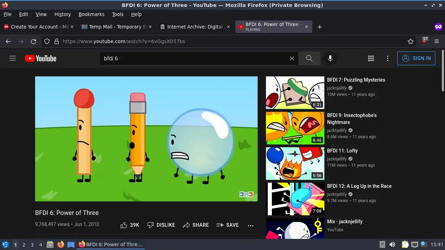The width and height of the screenshot is (445, 250).
Task: Open BFDI 11: Lofty thumbnail
Action: (x=295, y=164)
